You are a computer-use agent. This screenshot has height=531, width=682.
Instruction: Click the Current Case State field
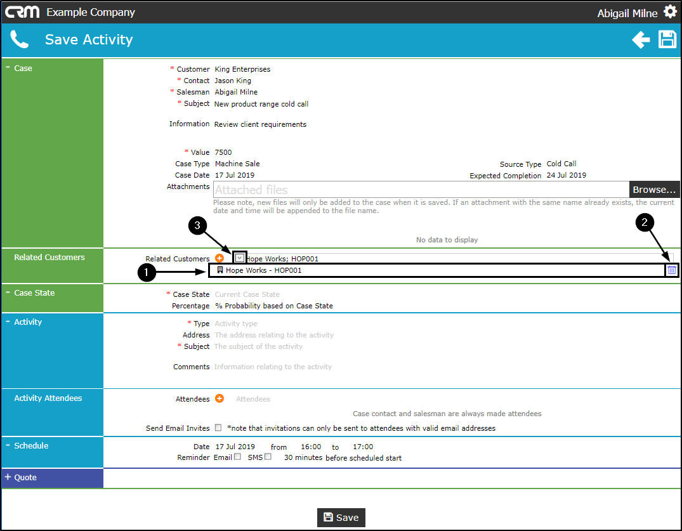[x=247, y=294]
